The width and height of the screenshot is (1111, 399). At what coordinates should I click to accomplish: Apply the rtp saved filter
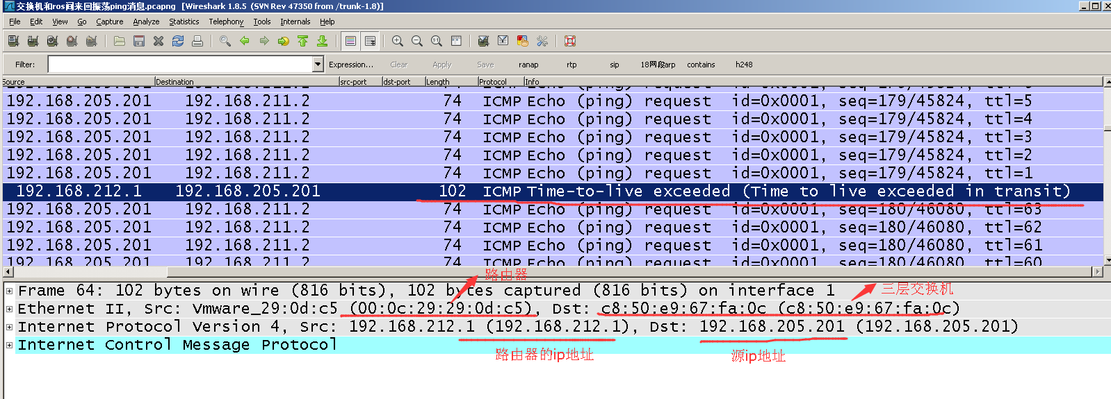pos(571,65)
